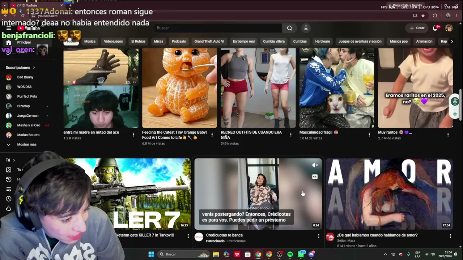463x260 pixels.
Task: Filter by Podcasts chip
Action: click(179, 42)
